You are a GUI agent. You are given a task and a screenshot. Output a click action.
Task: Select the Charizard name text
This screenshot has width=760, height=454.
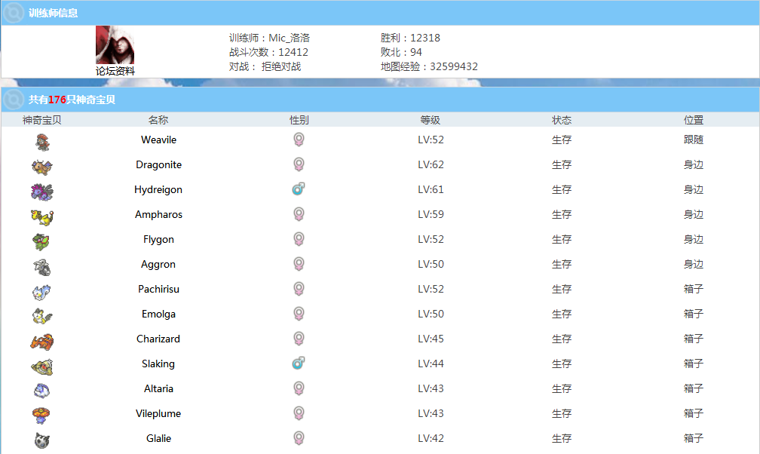pos(158,339)
